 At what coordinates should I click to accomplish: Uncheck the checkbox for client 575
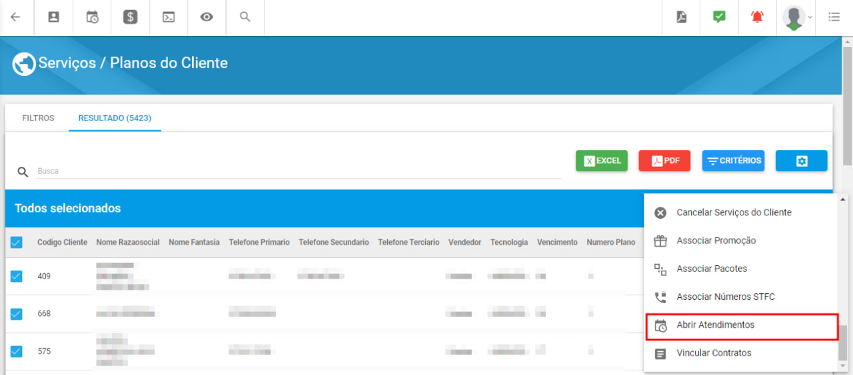pos(16,351)
